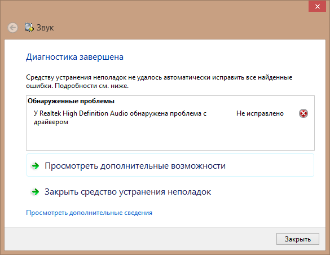Image resolution: width=330 pixels, height=255 pixels.
Task: Choose Просмотреть дополнительные возможности option
Action: [x=170, y=165]
